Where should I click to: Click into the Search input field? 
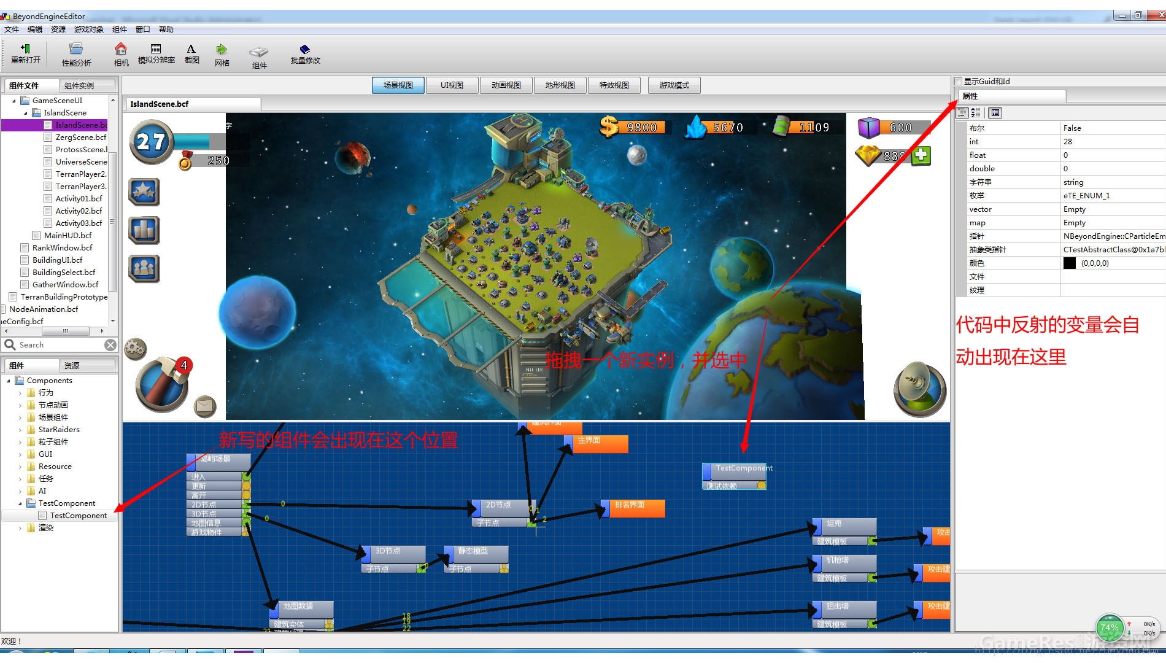60,345
